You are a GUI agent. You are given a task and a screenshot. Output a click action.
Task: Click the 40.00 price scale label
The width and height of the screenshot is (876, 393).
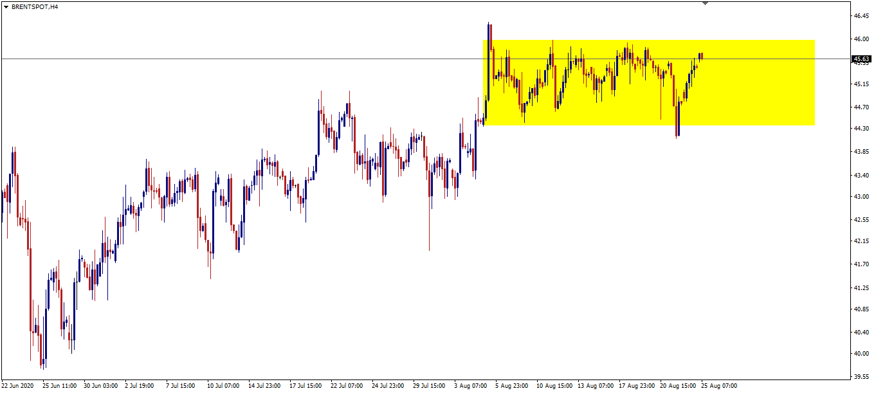tap(861, 354)
